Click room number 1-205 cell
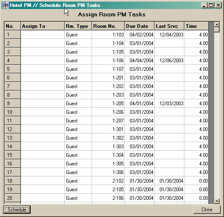Screen dimensions: 224x217 point(108,103)
